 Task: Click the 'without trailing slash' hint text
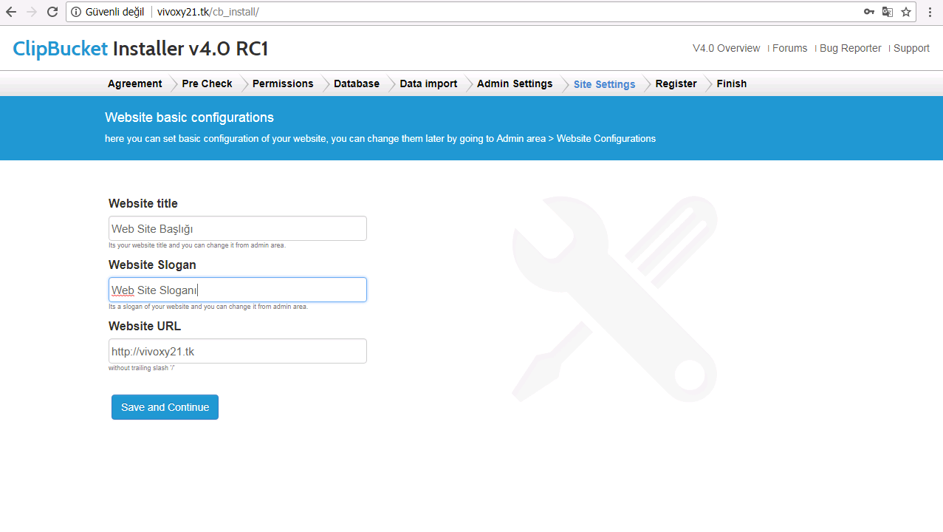coord(142,368)
